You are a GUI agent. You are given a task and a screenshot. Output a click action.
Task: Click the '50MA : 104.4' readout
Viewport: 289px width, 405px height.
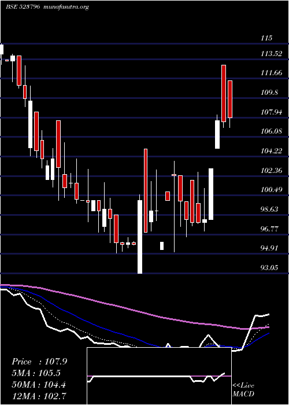pos(39,385)
